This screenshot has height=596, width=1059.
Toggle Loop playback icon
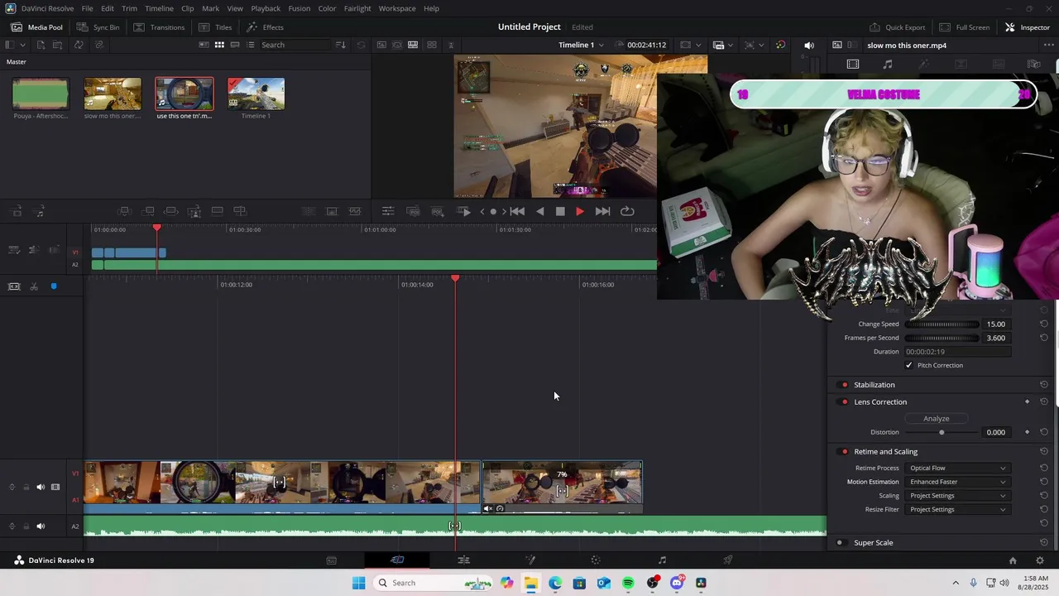tap(627, 211)
